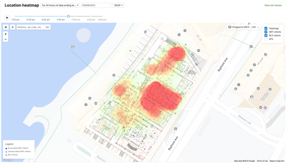Open the 18:00 time dropdown

(x=118, y=5)
